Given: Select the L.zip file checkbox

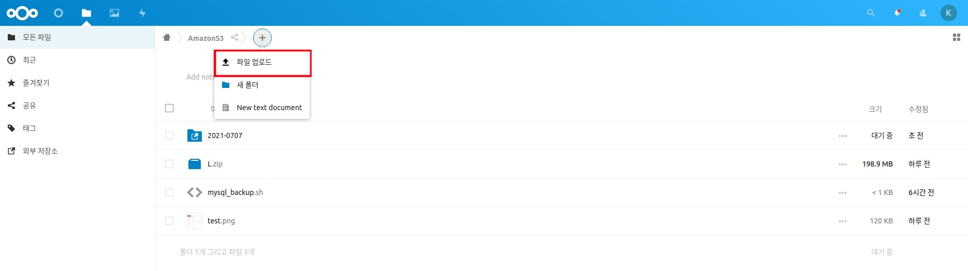Looking at the screenshot, I should pos(169,164).
